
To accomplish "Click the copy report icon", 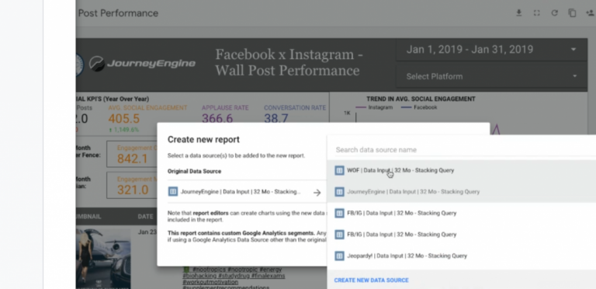I will coord(572,13).
